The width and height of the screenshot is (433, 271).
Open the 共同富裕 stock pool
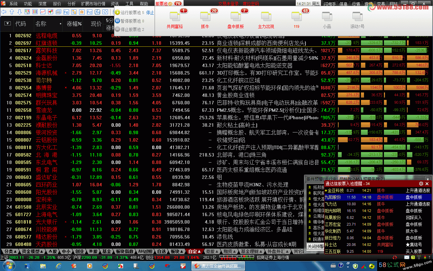(x=175, y=20)
